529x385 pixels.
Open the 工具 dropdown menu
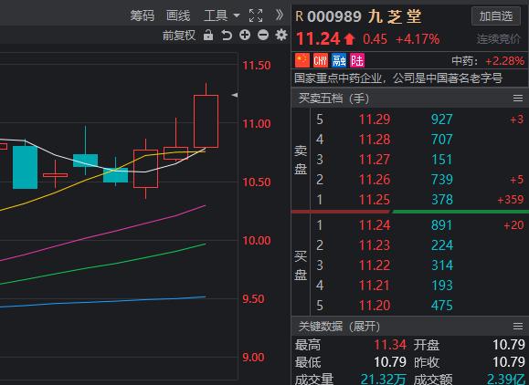click(222, 16)
